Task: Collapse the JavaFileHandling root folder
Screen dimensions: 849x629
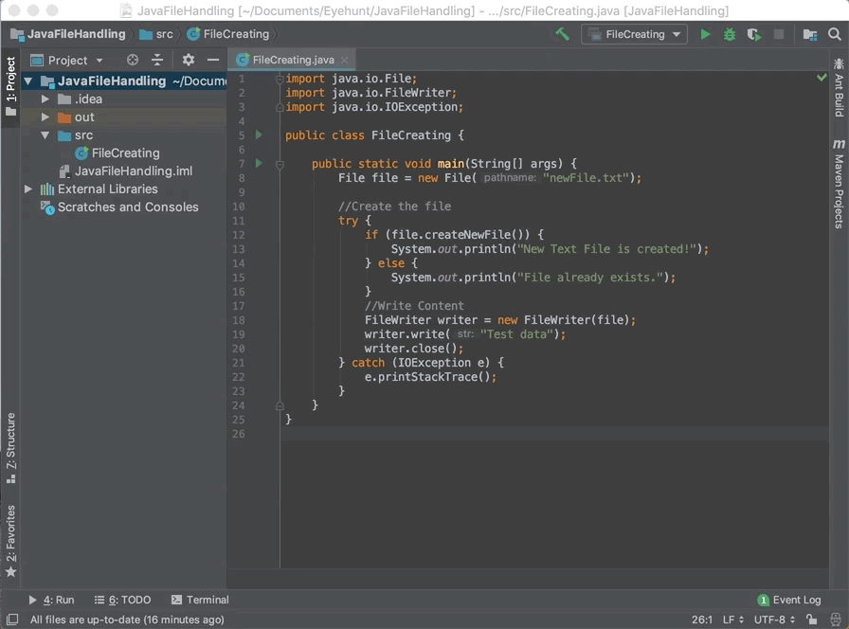Action: pyautogui.click(x=28, y=81)
